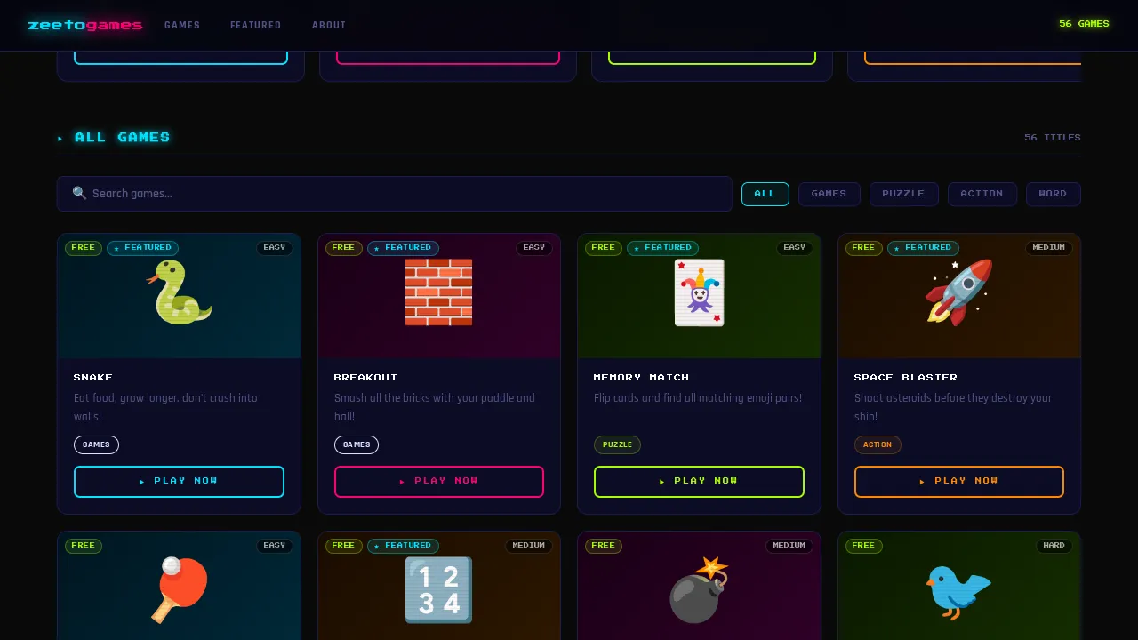Play Now on the Memory Match card
Image resolution: width=1138 pixels, height=640 pixels.
699,482
